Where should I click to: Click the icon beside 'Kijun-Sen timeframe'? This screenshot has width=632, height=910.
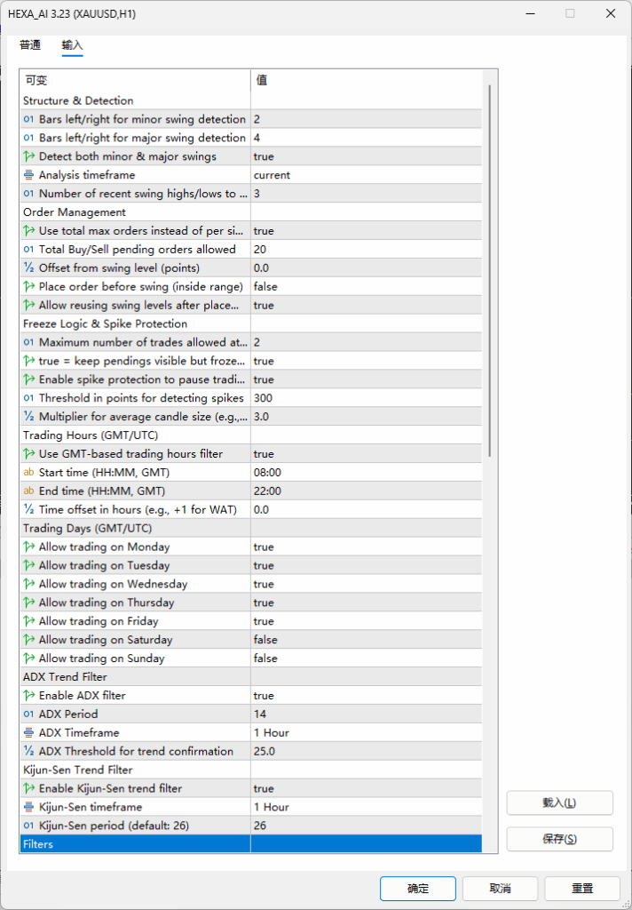coord(28,807)
